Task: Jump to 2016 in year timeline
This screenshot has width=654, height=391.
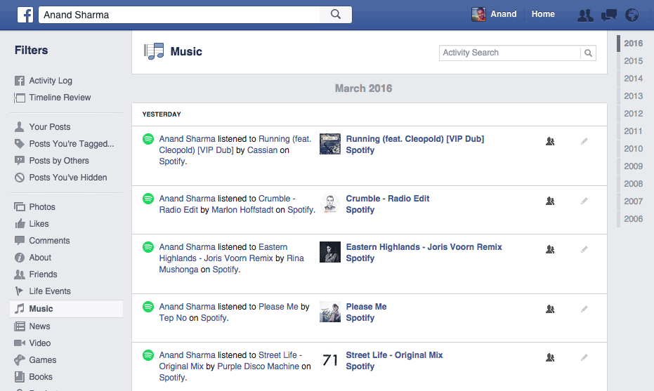Action: [633, 44]
